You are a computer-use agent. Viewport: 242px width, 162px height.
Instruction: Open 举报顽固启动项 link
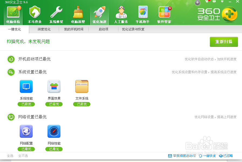point(182,156)
